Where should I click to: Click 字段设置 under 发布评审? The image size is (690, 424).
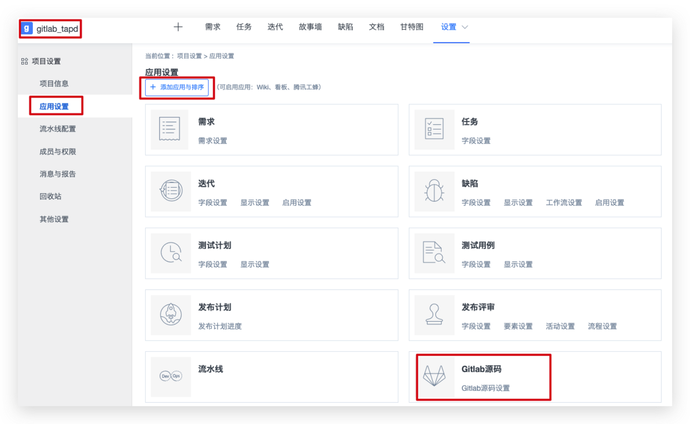[x=476, y=326]
